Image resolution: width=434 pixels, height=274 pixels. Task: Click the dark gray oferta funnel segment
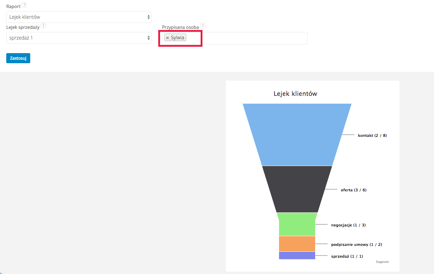pyautogui.click(x=297, y=189)
